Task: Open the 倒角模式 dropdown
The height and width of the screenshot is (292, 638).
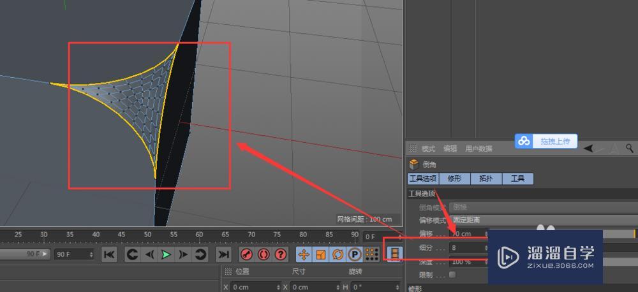Action: tap(544, 207)
